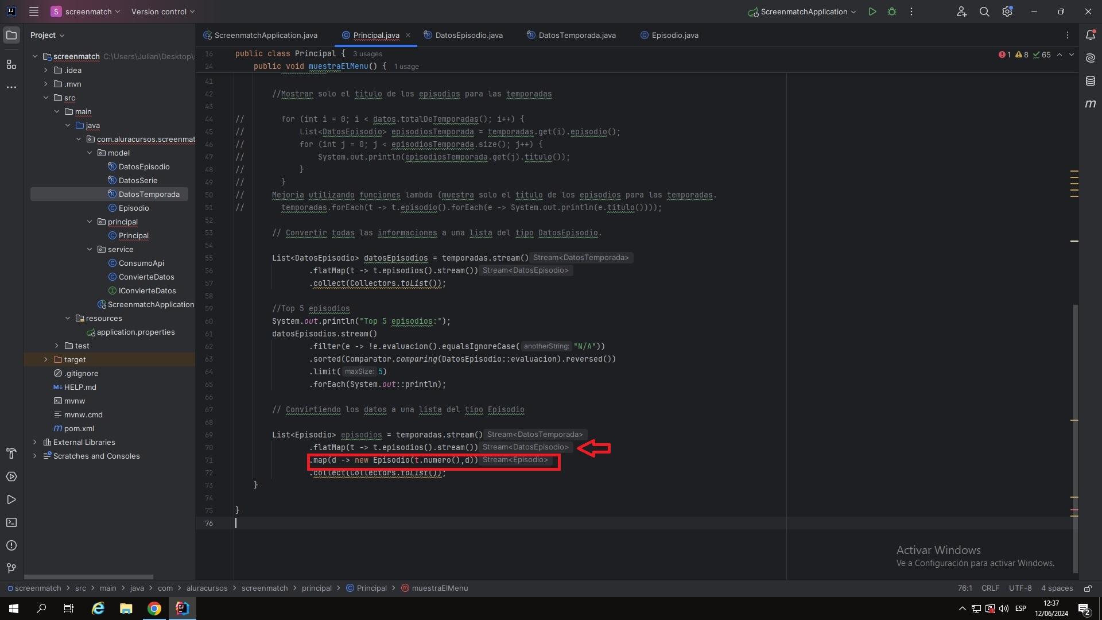Toggle the Settings/Preferences icon

pos(1006,13)
